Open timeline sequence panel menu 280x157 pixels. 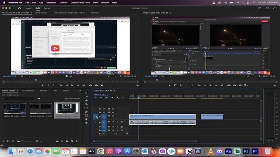point(115,91)
